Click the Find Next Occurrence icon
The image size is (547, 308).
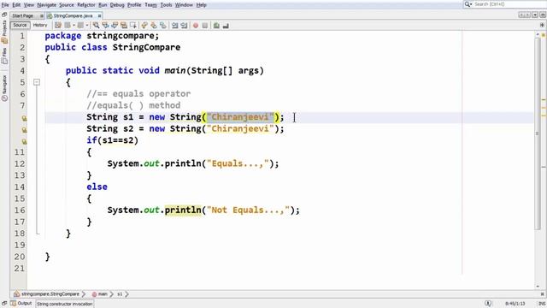coord(115,25)
